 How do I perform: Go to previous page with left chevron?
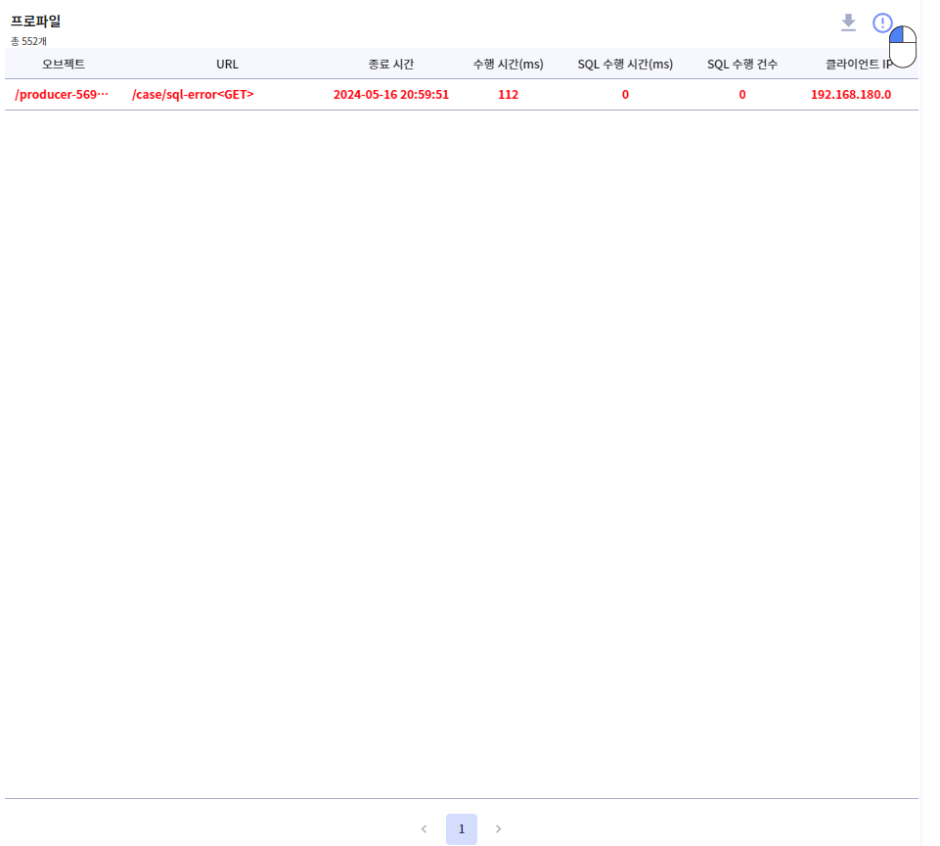[424, 828]
